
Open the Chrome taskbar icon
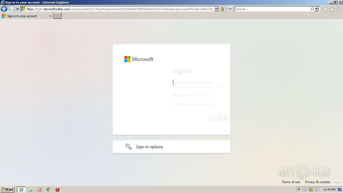[49, 190]
